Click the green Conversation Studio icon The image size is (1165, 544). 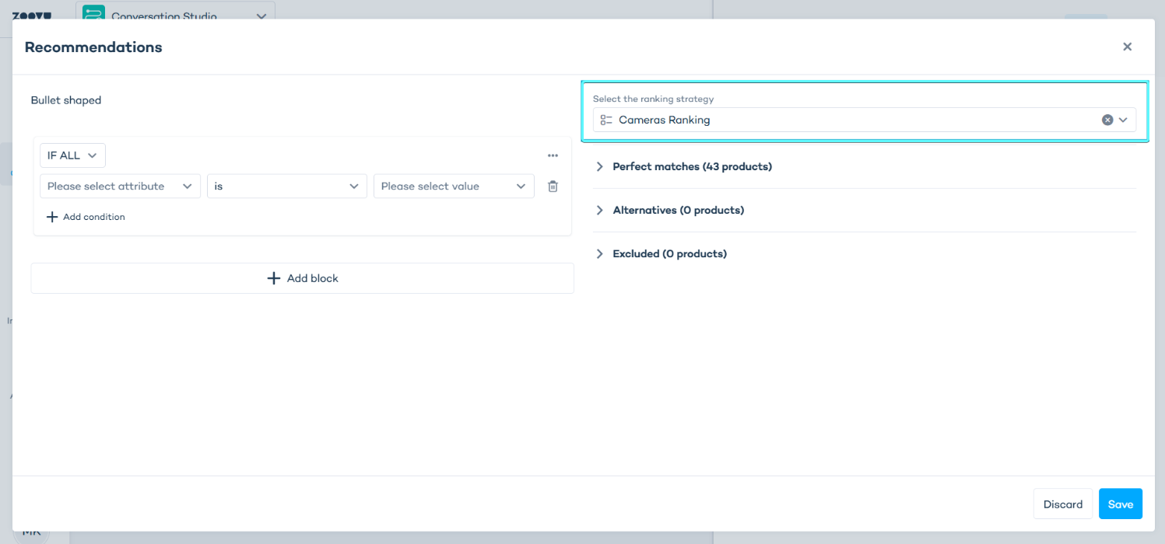93,14
